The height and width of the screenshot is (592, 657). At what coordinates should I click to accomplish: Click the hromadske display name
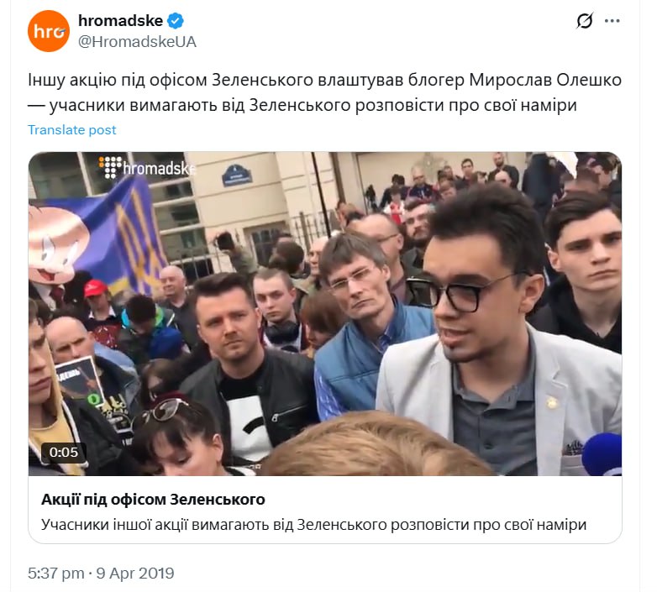(x=120, y=20)
